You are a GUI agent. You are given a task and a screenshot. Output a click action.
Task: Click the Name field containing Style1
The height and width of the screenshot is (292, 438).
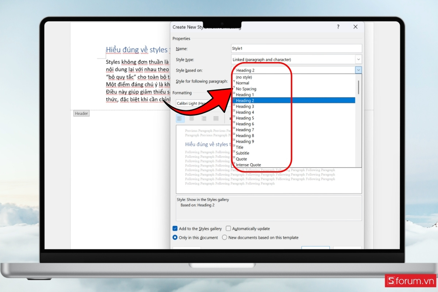click(296, 49)
